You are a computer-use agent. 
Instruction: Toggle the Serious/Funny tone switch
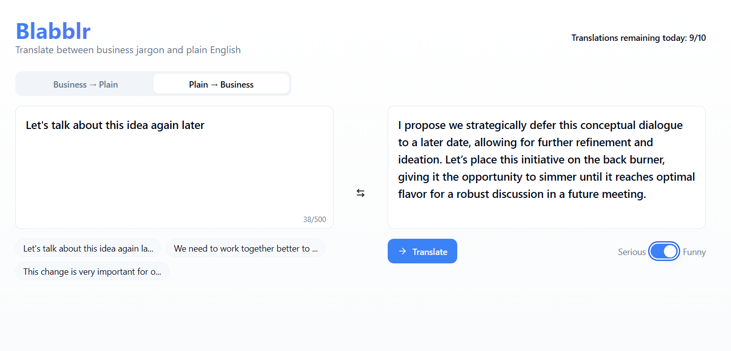tap(664, 252)
